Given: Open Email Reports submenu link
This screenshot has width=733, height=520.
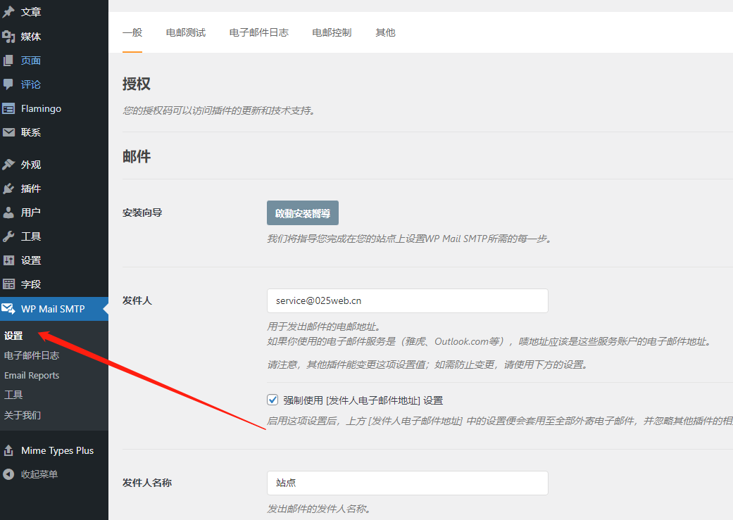Looking at the screenshot, I should pyautogui.click(x=32, y=375).
